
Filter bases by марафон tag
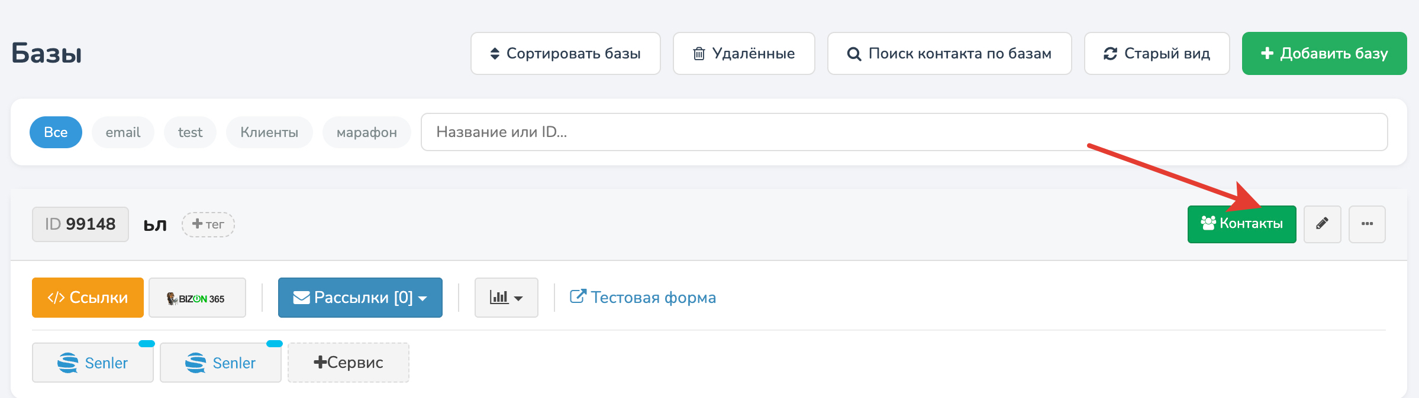pyautogui.click(x=366, y=132)
